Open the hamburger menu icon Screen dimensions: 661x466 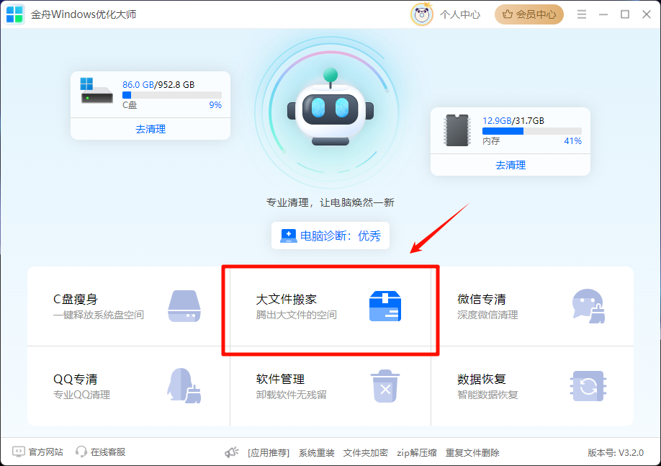(x=582, y=14)
